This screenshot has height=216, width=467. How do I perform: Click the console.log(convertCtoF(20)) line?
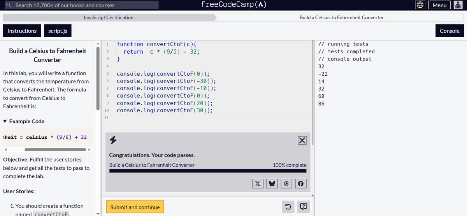pos(165,103)
